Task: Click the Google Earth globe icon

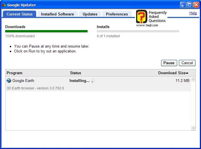Action: tap(9, 81)
